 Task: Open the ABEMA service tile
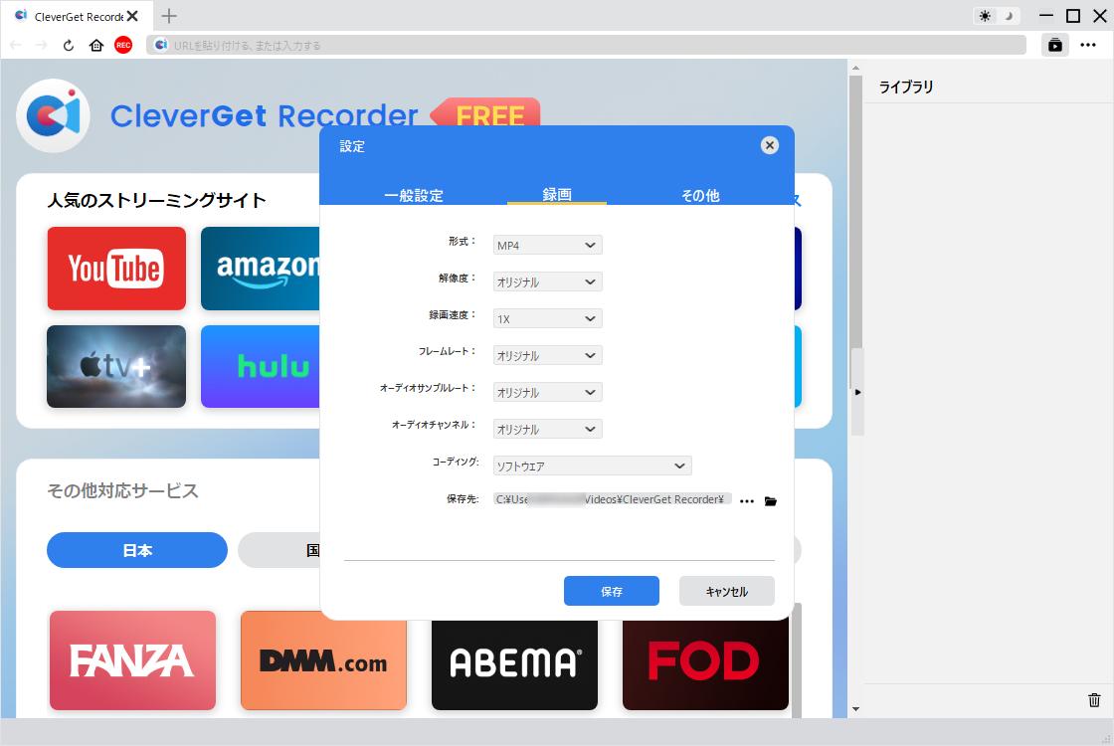click(x=514, y=665)
